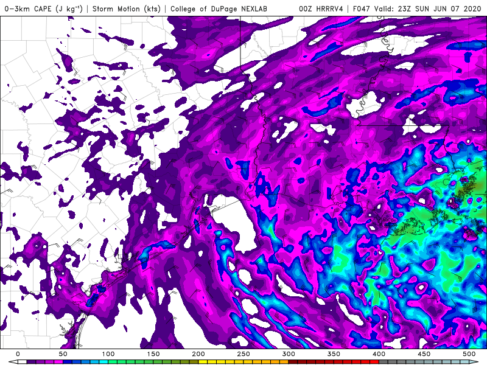Click the color scale label "0"
Viewport: 487px width, 365px height.
[18, 354]
